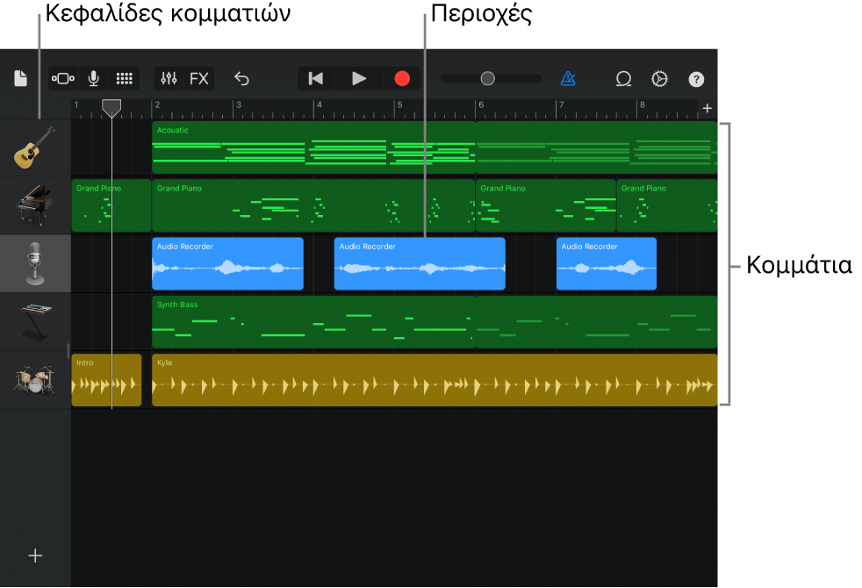Open the microphone instrument view

tap(93, 79)
